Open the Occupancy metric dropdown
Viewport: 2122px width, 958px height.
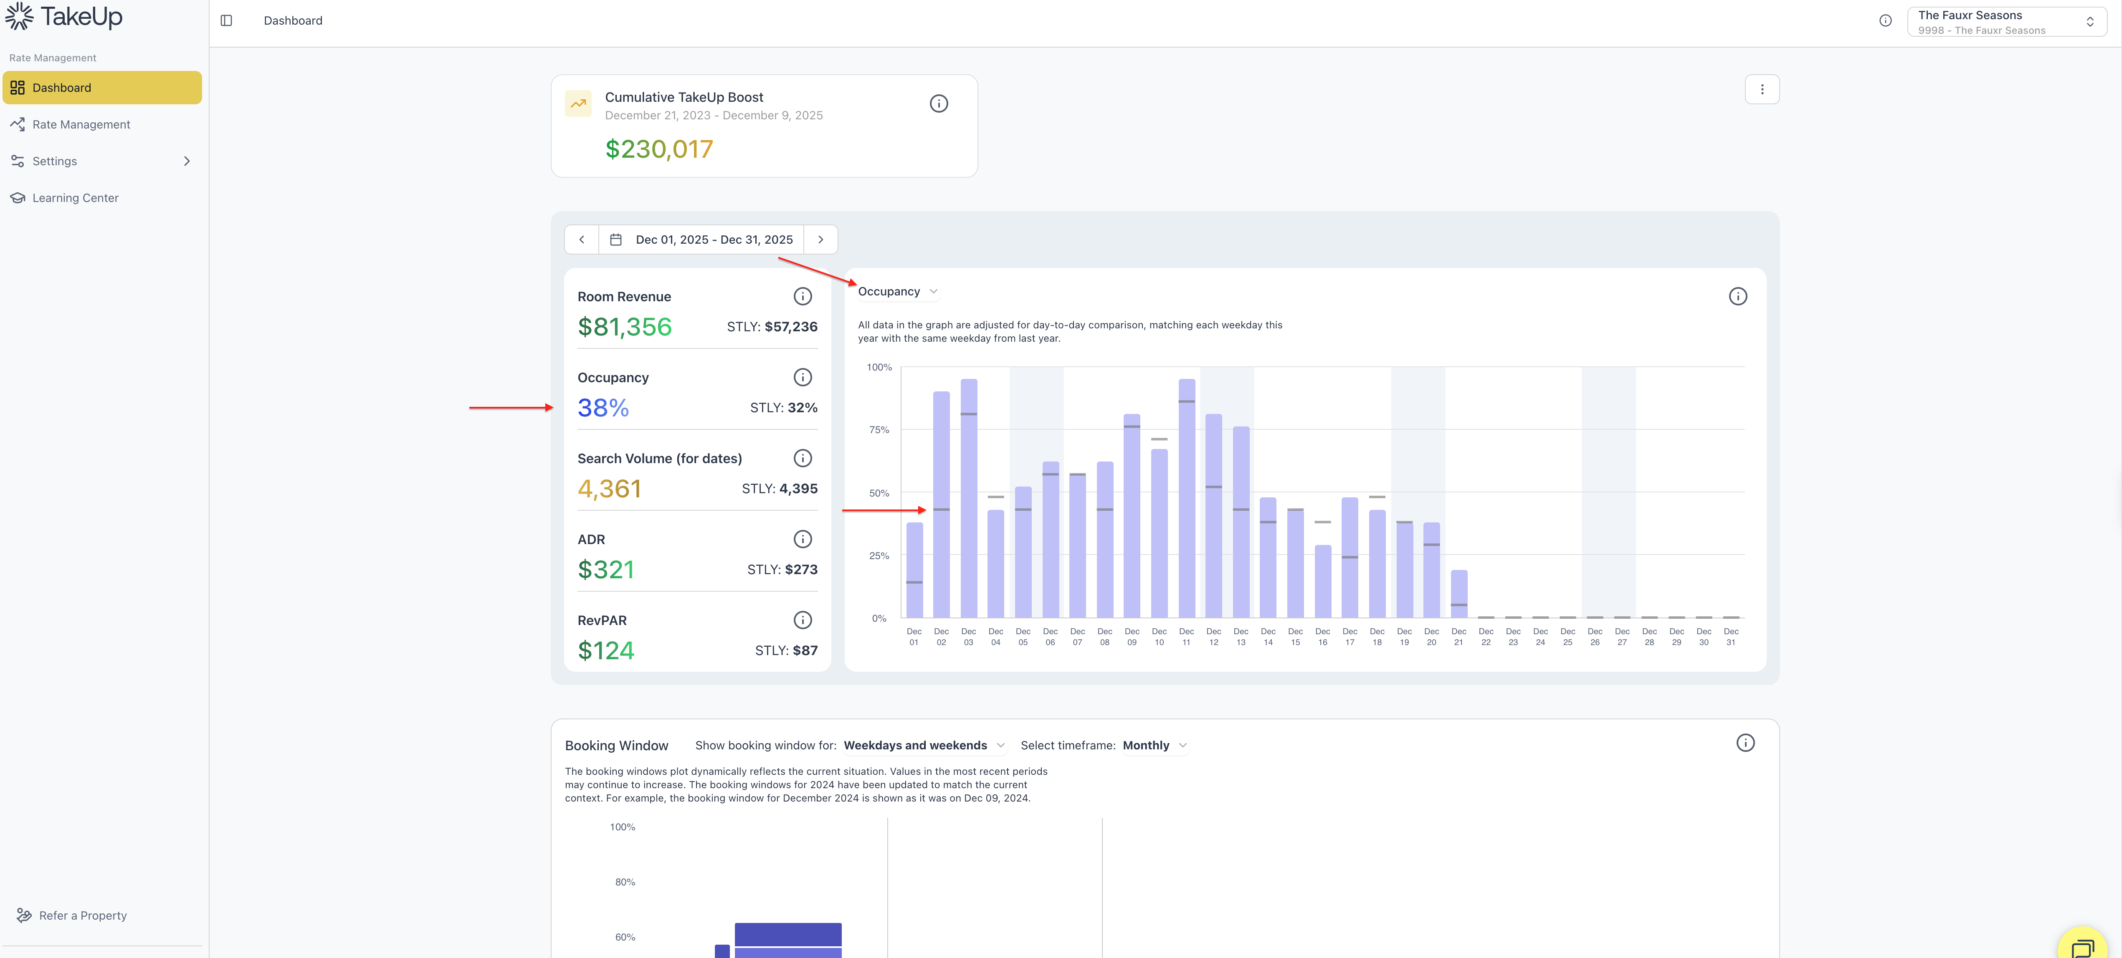pos(898,291)
